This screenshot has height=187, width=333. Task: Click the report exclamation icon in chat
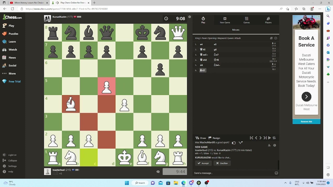point(274,145)
